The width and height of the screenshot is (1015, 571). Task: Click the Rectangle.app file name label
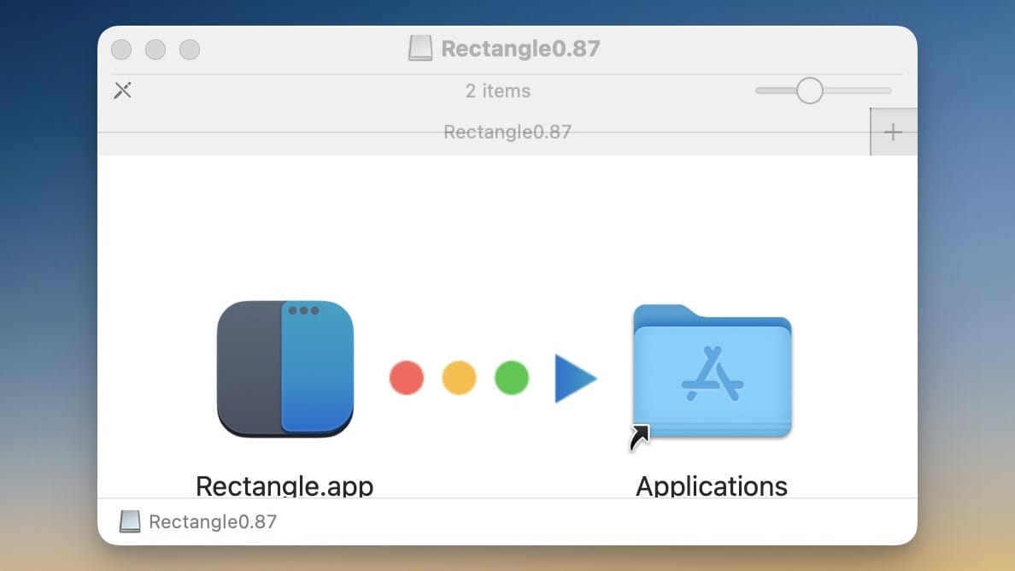(x=285, y=486)
